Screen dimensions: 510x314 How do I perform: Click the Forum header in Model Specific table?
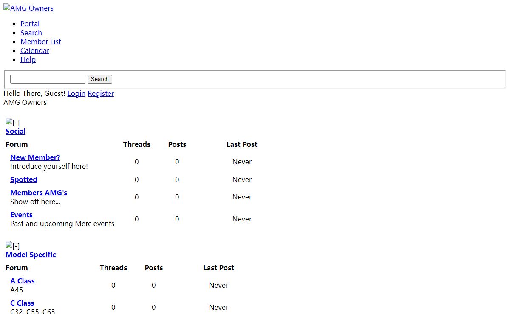click(x=17, y=268)
